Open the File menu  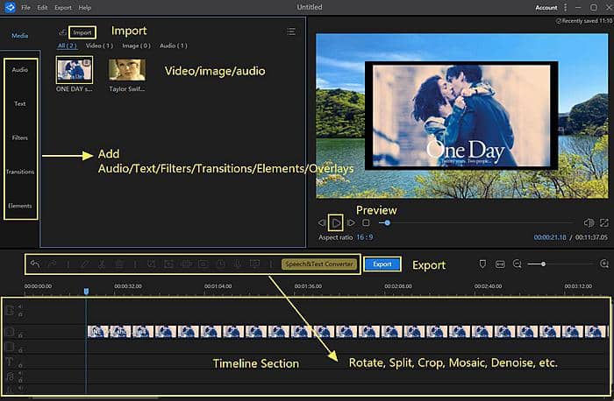(x=25, y=7)
